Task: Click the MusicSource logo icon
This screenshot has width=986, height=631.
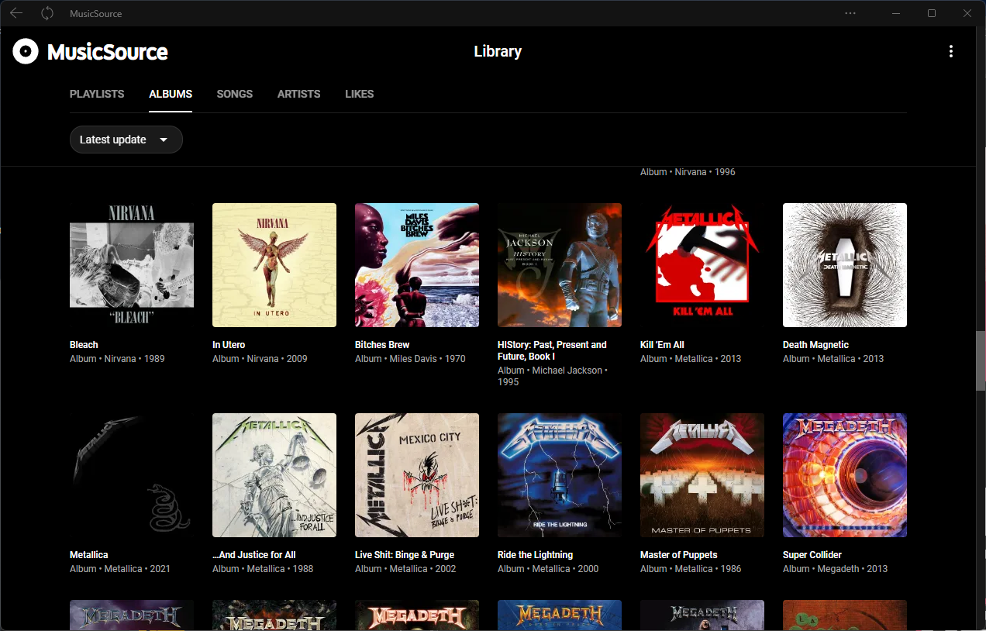Action: click(x=26, y=51)
